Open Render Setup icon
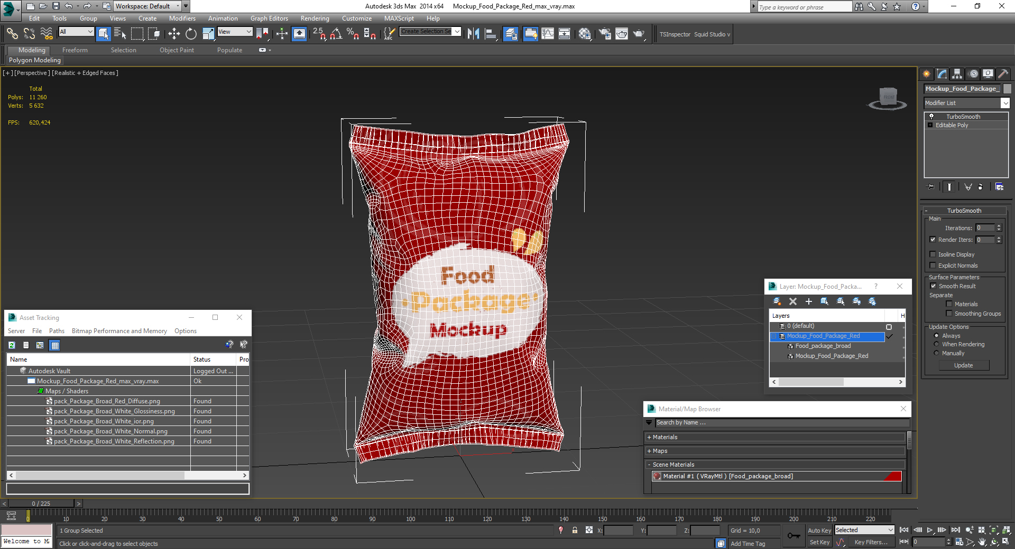The height and width of the screenshot is (549, 1015). pyautogui.click(x=604, y=34)
